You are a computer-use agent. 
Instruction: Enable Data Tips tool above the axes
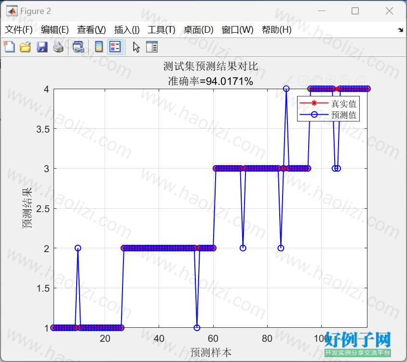303,80
